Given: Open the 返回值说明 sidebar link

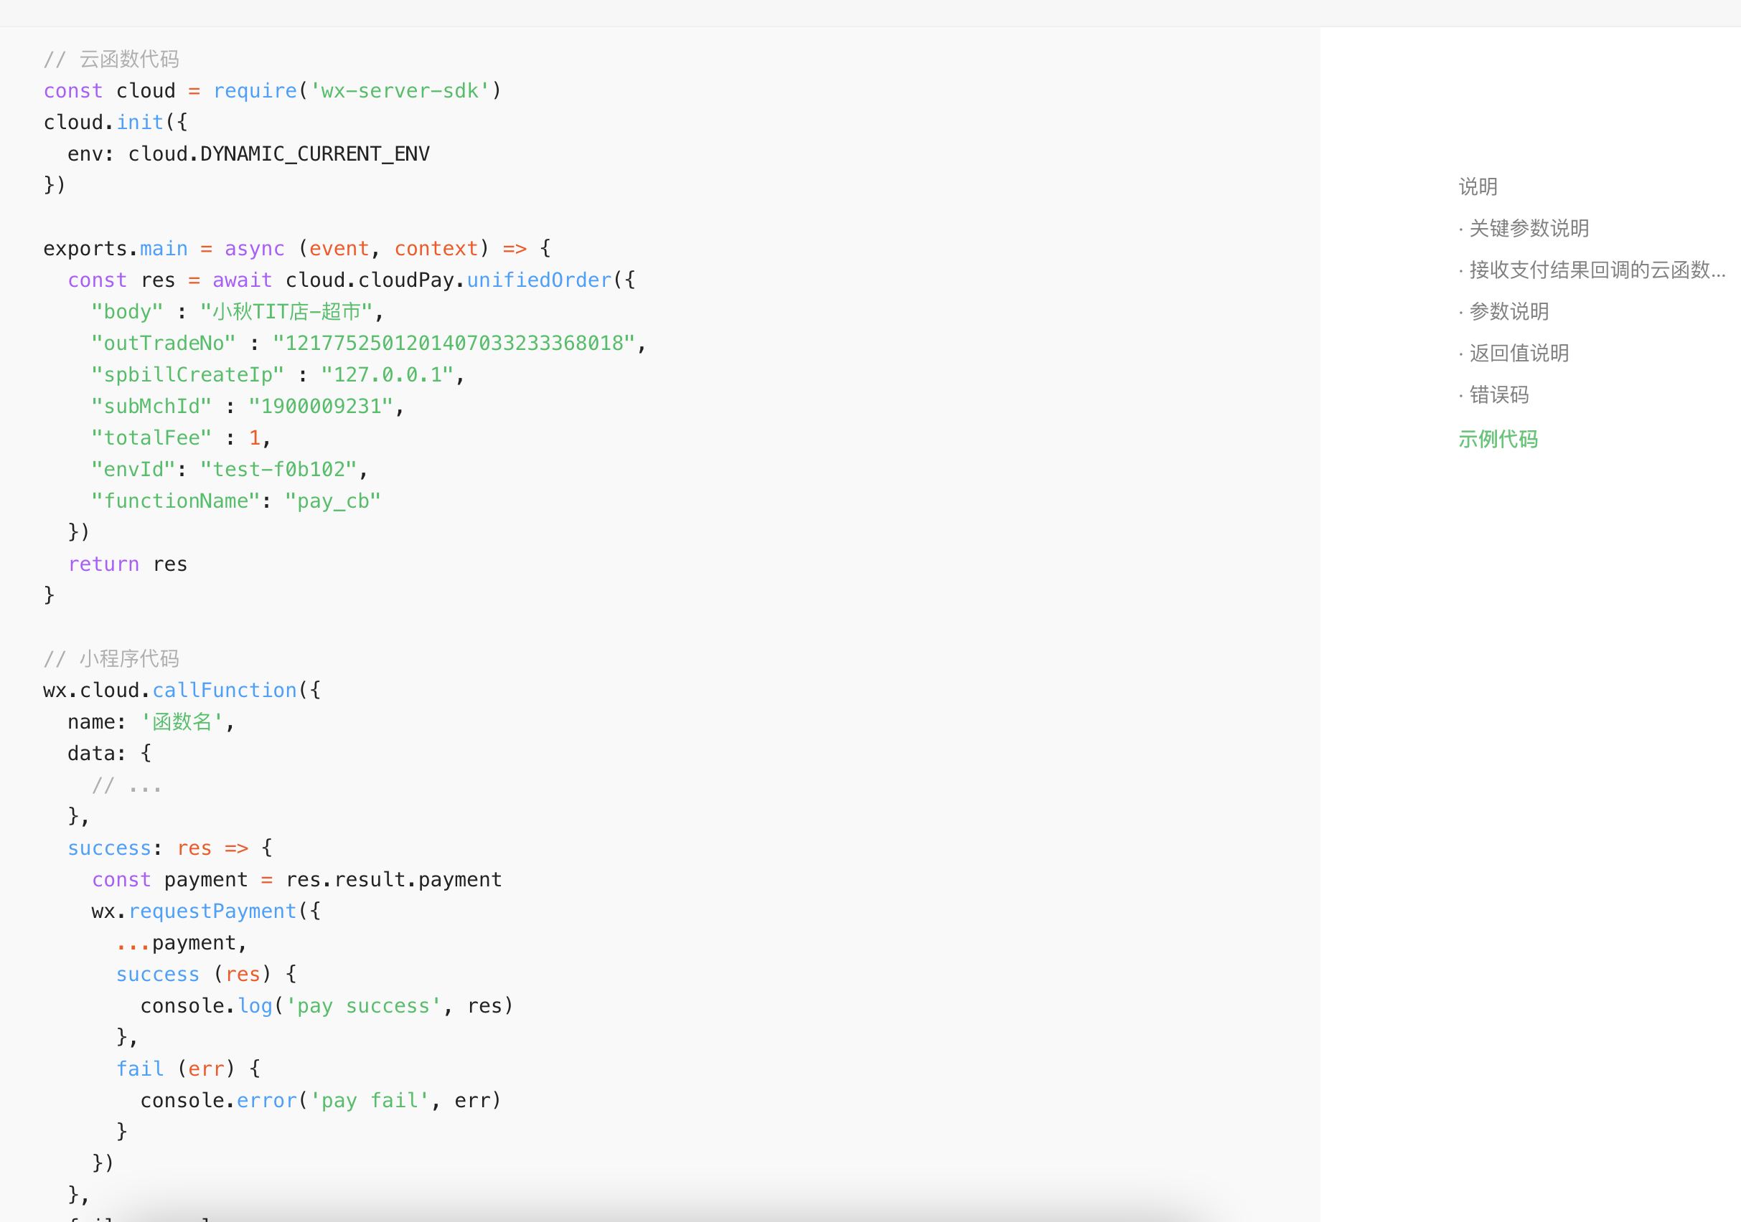Looking at the screenshot, I should [1518, 353].
